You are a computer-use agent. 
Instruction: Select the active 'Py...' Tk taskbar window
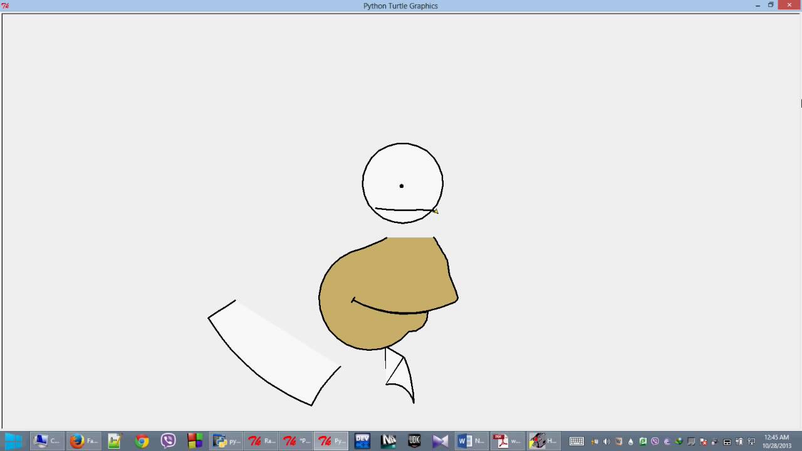(x=332, y=441)
